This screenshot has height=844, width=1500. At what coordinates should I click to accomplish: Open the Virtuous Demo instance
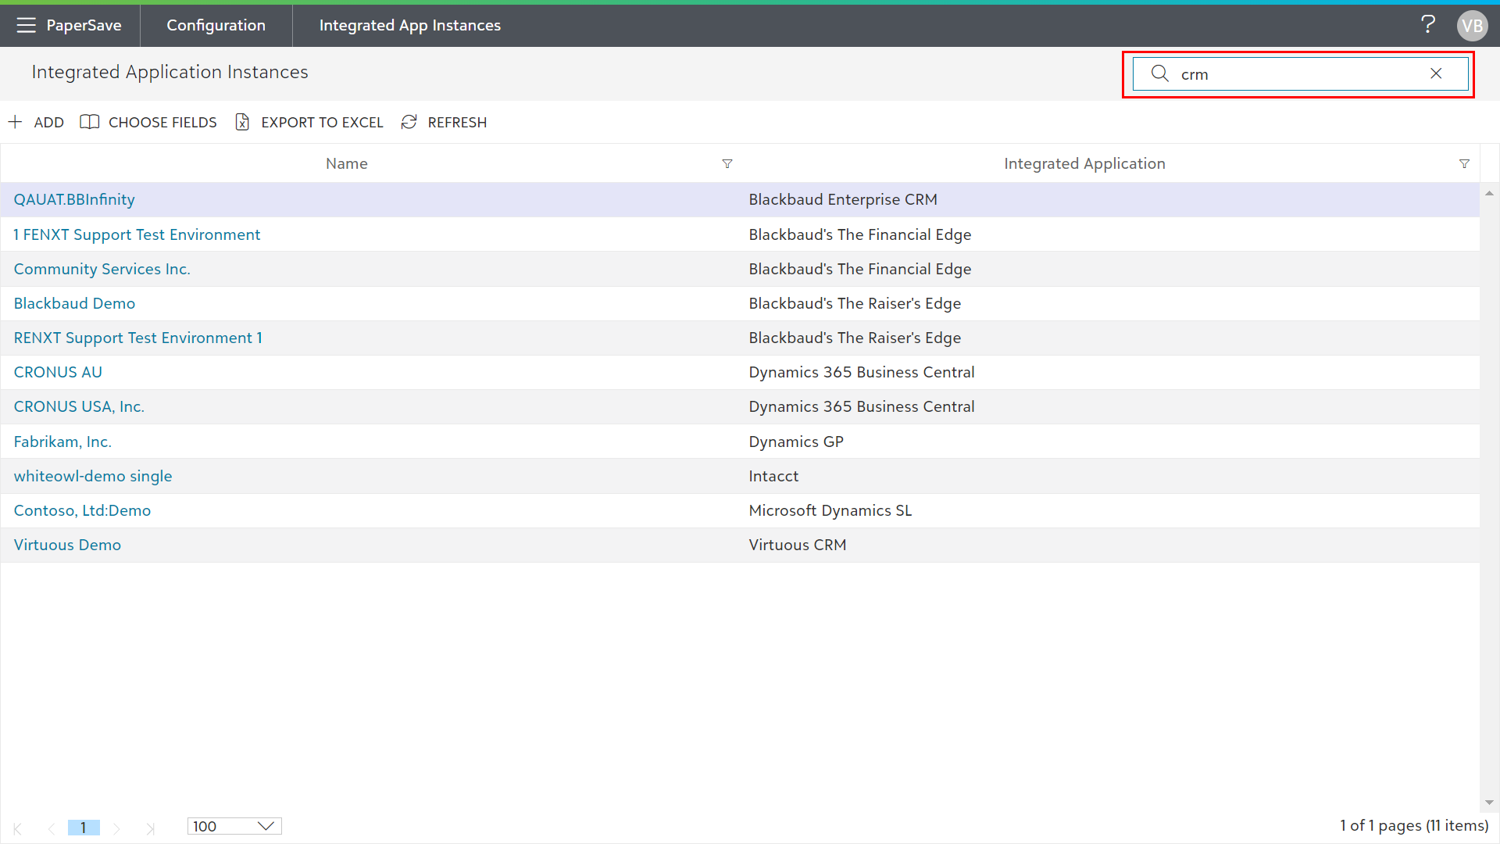click(x=67, y=545)
